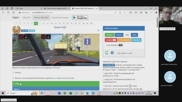
Task: Reload the page with the refresh icon
Action: coord(8,12)
